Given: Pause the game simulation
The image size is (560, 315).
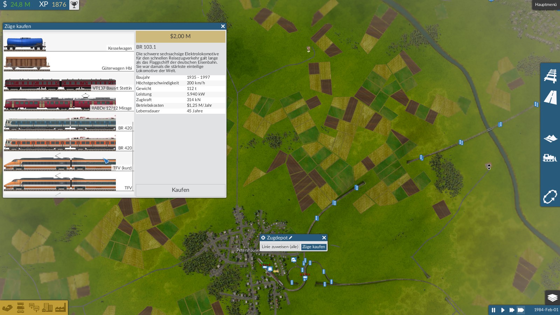Looking at the screenshot, I should point(493,310).
